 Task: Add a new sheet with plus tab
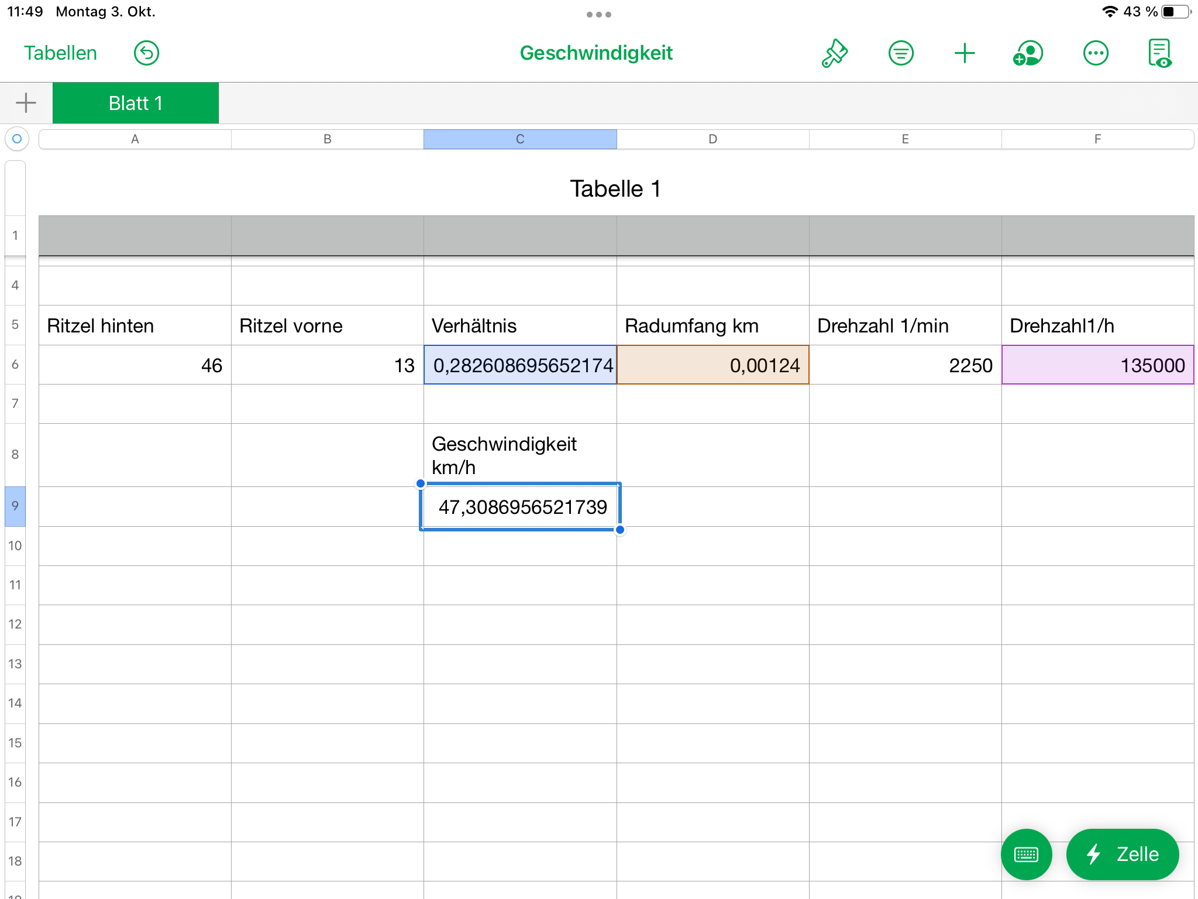pos(26,103)
